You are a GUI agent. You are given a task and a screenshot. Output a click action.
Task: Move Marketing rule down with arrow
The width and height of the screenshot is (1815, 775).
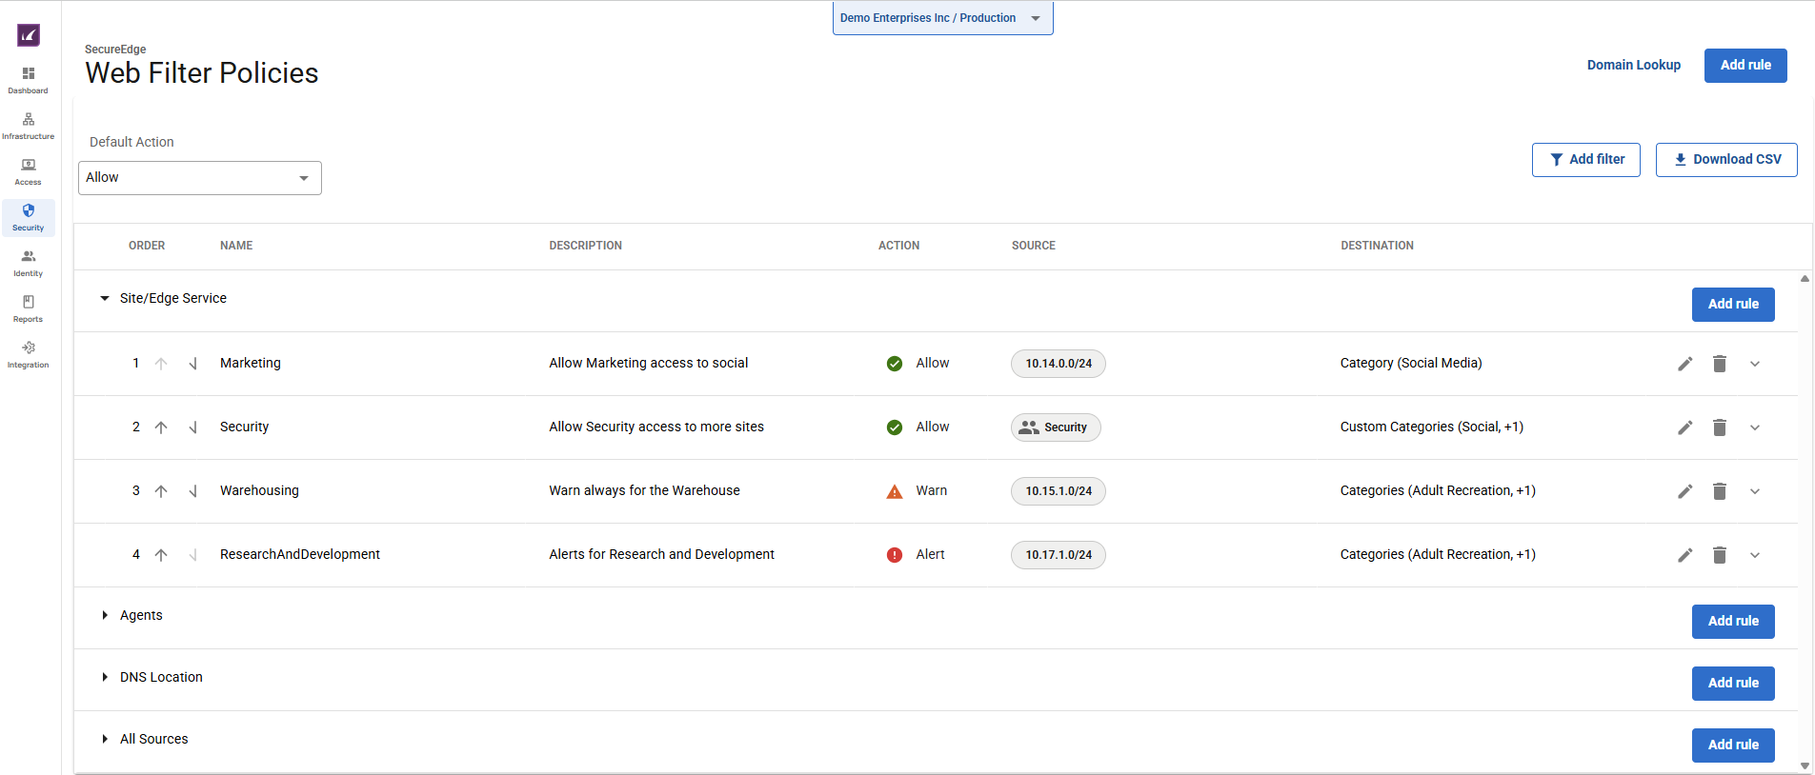click(x=193, y=364)
